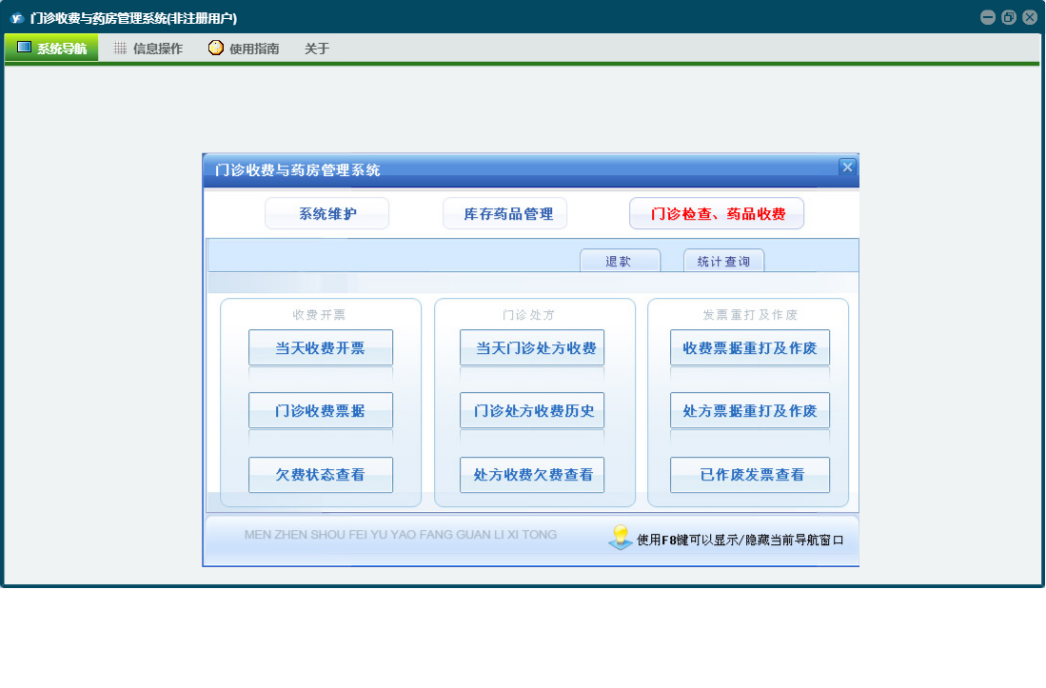Screen dimensions: 1046x688
Task: Switch to the 退款 tab
Action: pyautogui.click(x=620, y=261)
